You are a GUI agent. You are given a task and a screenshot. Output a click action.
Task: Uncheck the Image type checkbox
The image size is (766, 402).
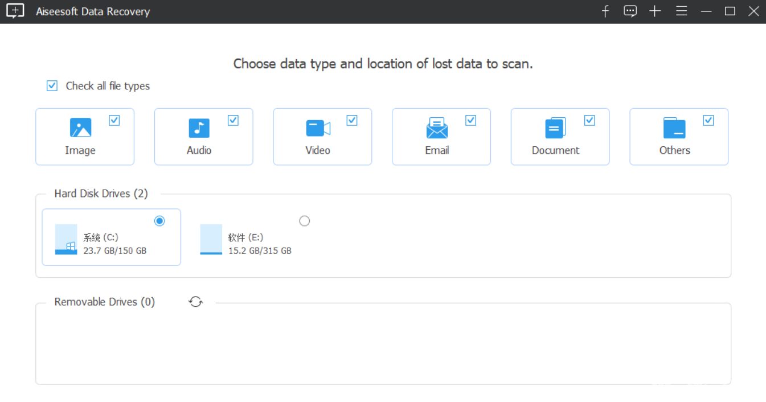(114, 121)
